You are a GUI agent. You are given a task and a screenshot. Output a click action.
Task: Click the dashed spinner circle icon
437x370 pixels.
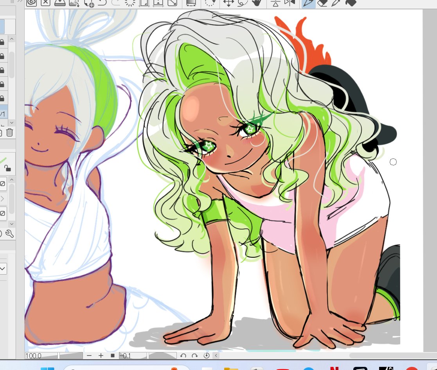click(130, 3)
